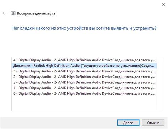Select the 6 - Digital Display Audio device
The width and height of the screenshot is (168, 129).
(84, 94)
